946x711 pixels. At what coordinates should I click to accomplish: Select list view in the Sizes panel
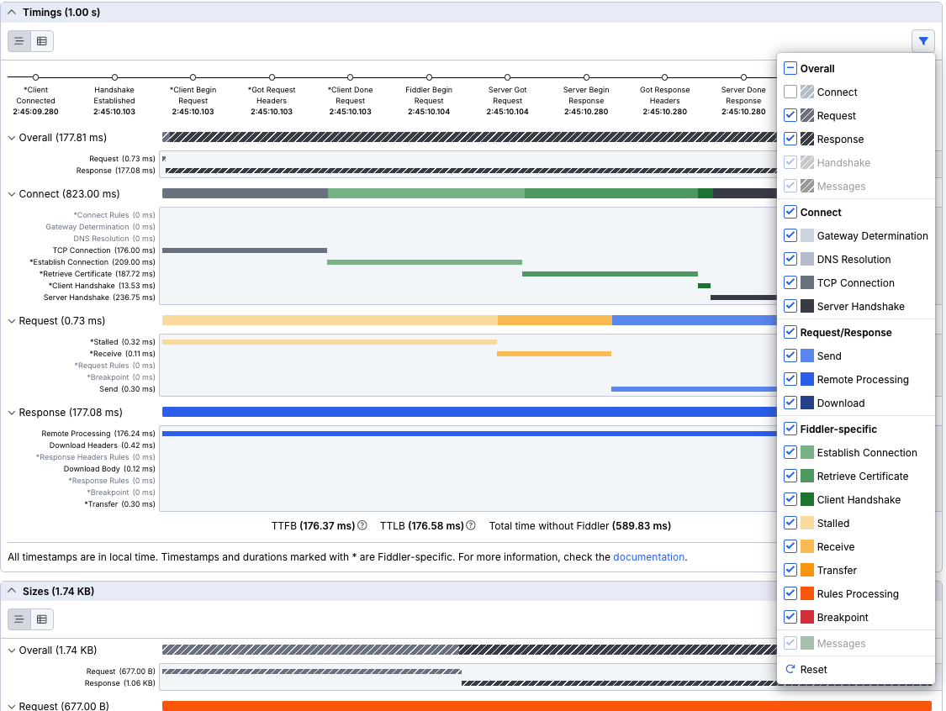(18, 619)
